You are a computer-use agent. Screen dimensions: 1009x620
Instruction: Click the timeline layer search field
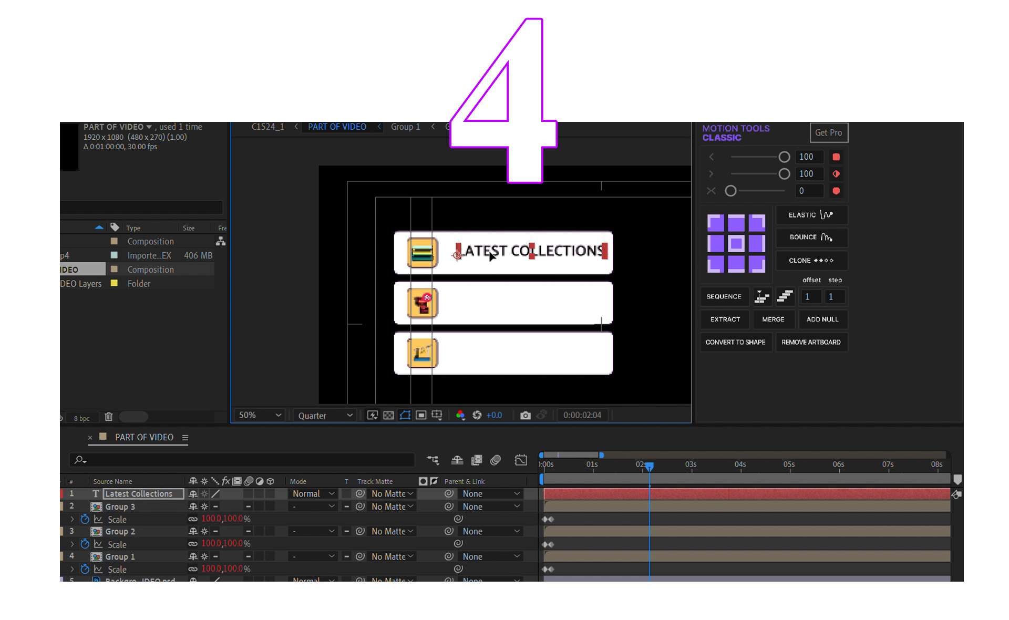click(x=242, y=460)
